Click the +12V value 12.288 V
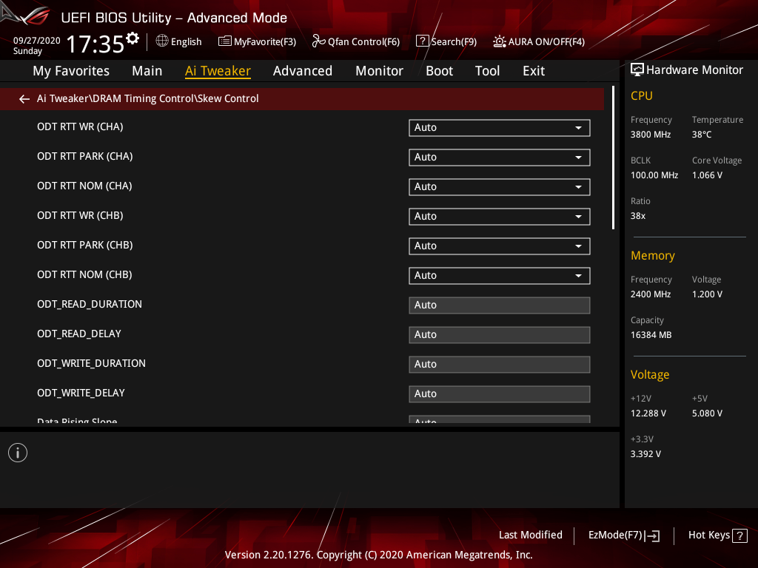 click(x=648, y=413)
